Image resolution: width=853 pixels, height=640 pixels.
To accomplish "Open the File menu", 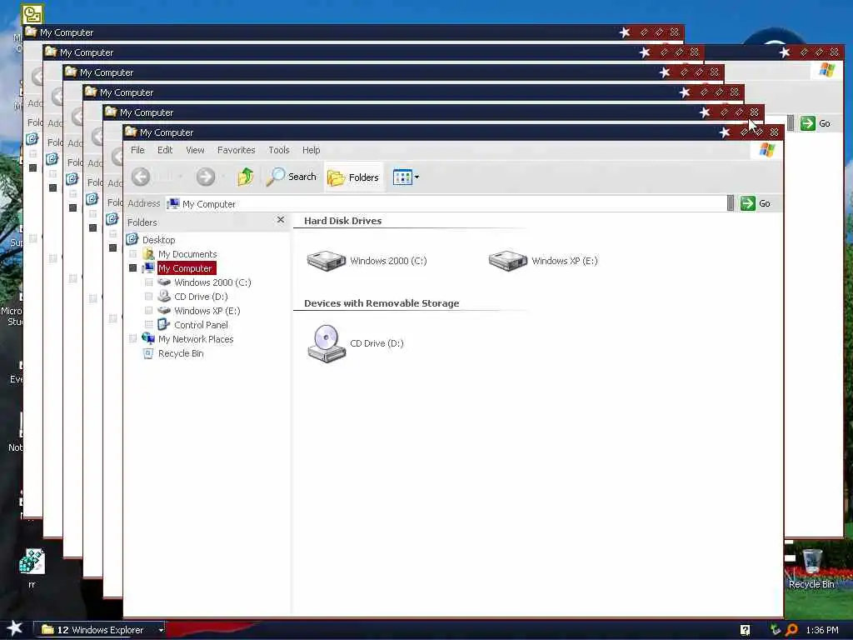I will [x=137, y=150].
